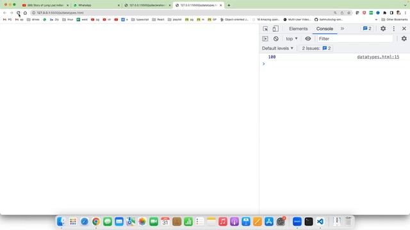Clear the console with the ban icon
The height and width of the screenshot is (230, 410).
click(276, 38)
